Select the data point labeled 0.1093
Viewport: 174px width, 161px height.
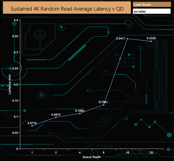tap(80, 114)
